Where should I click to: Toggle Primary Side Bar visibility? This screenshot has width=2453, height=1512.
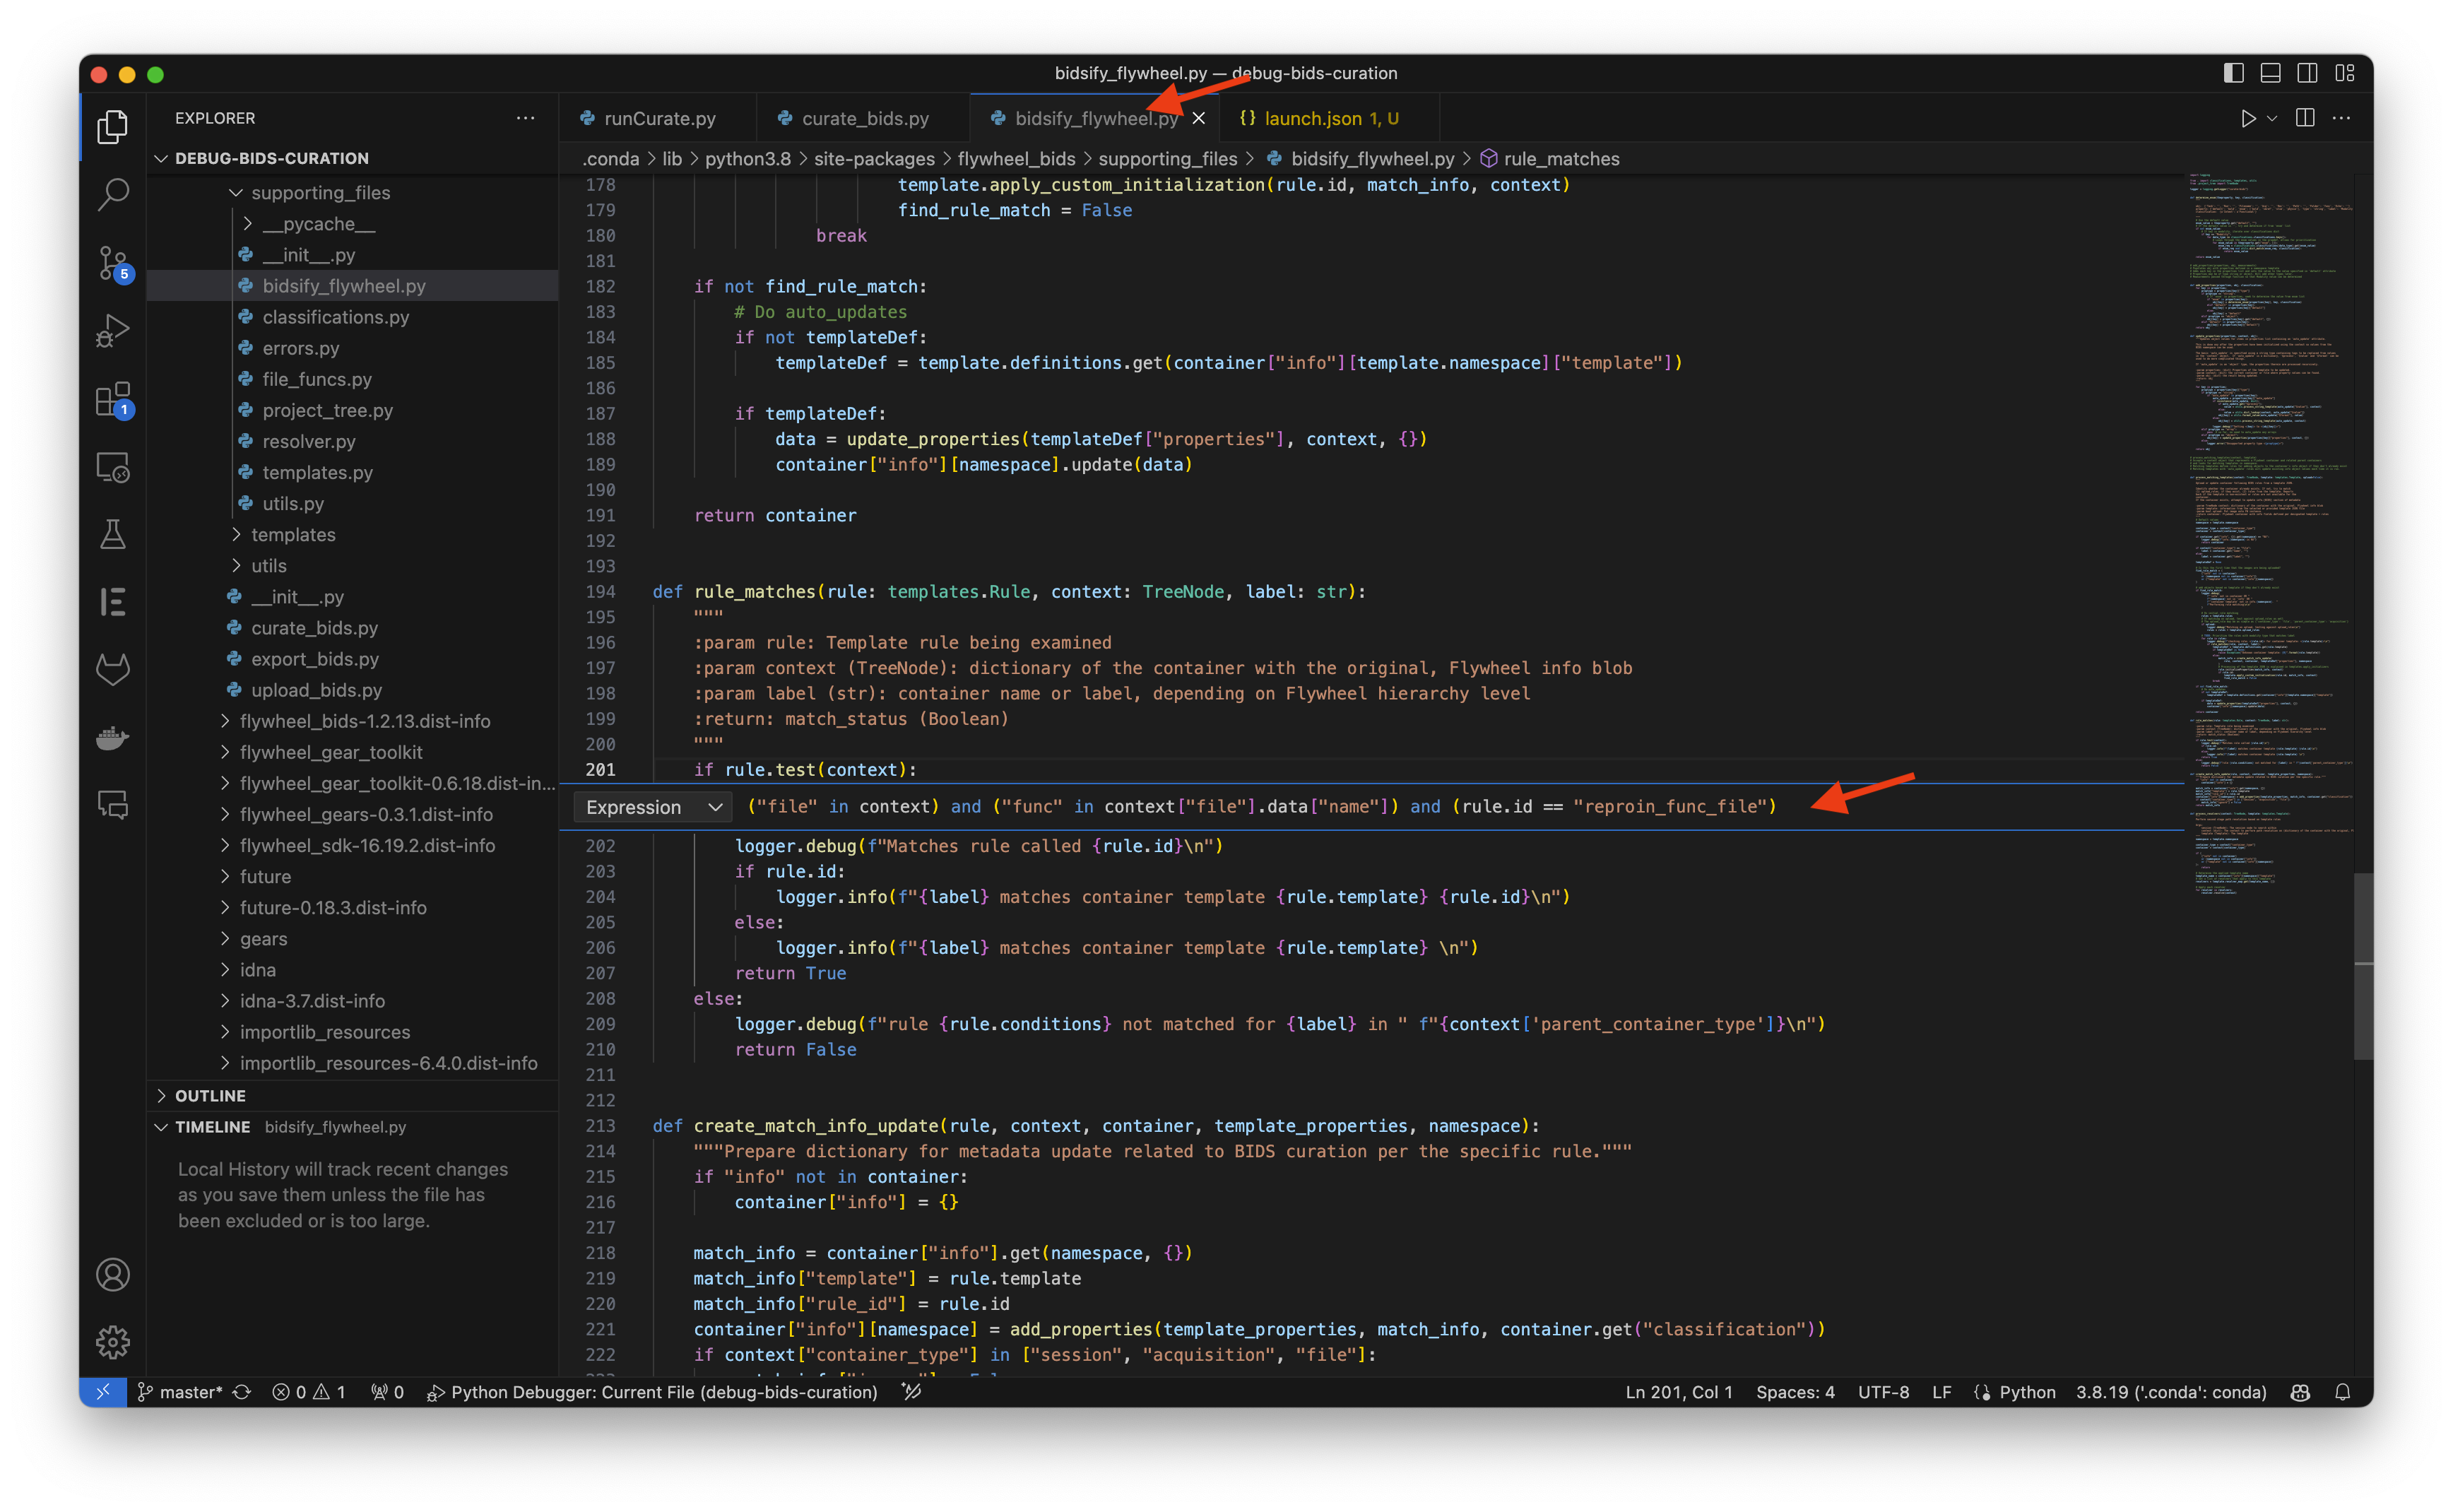click(2233, 73)
